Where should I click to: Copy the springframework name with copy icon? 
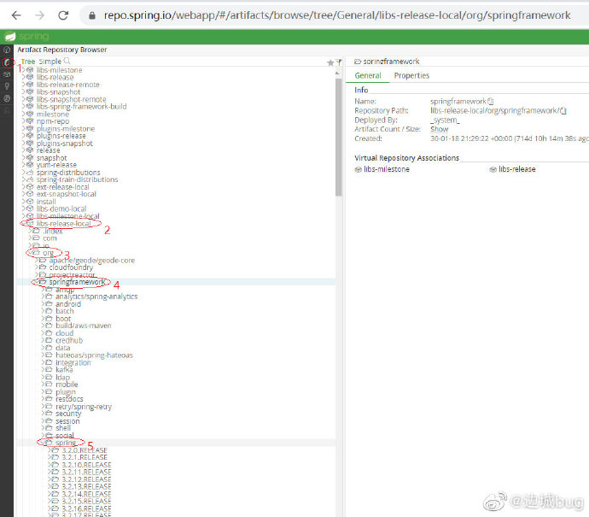(x=491, y=101)
